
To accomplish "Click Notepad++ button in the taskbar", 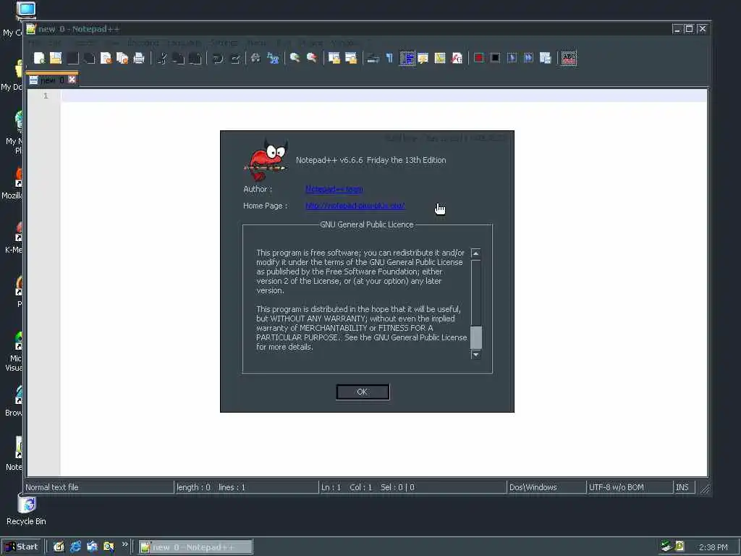I will pyautogui.click(x=195, y=547).
